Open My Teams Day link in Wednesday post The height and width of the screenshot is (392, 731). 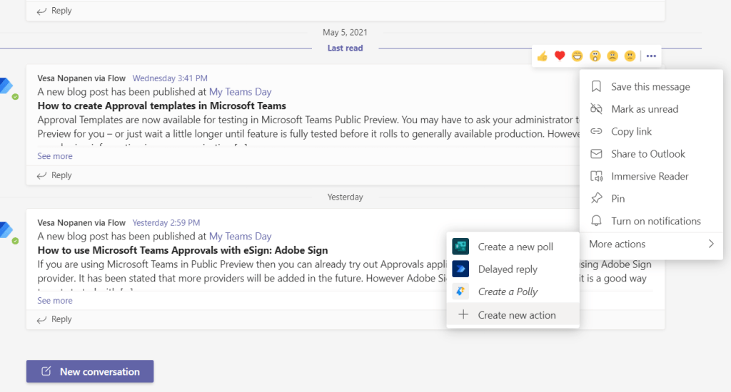coord(240,91)
